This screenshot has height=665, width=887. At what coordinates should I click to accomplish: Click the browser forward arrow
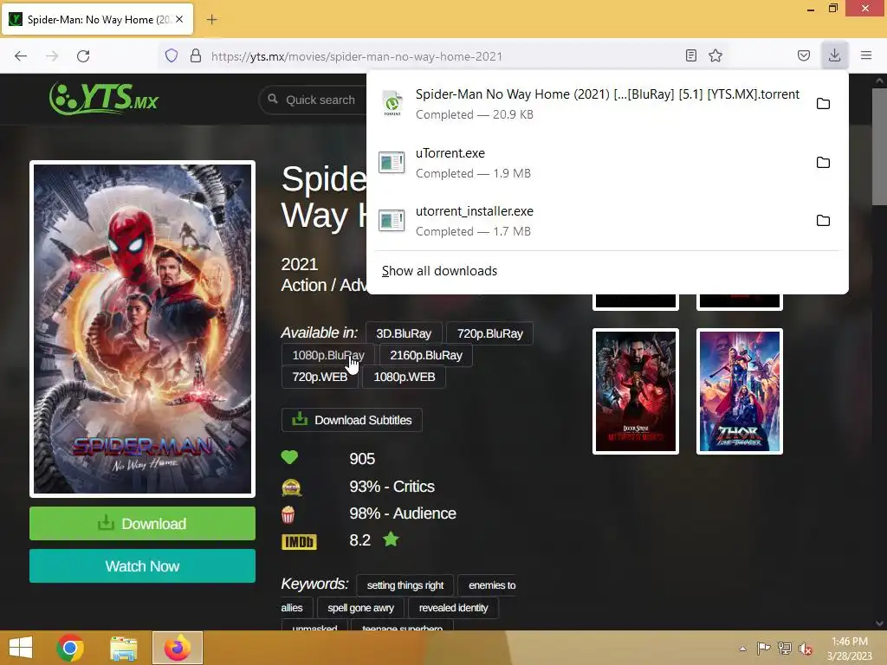tap(52, 56)
